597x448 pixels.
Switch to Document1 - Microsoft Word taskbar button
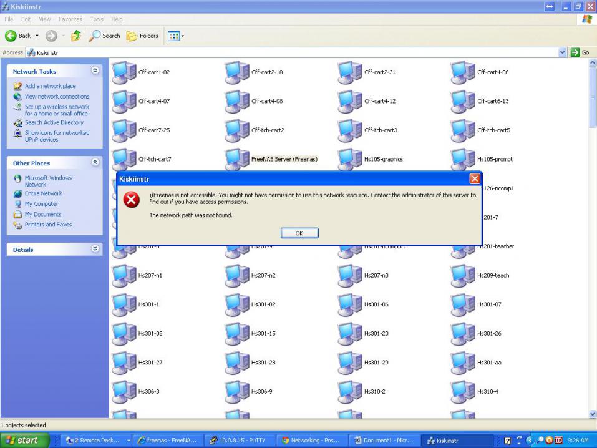(x=384, y=441)
